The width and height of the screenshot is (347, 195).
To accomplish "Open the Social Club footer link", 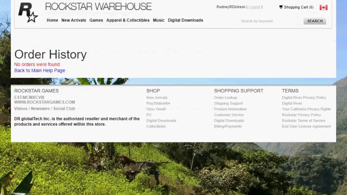I will tap(64, 109).
